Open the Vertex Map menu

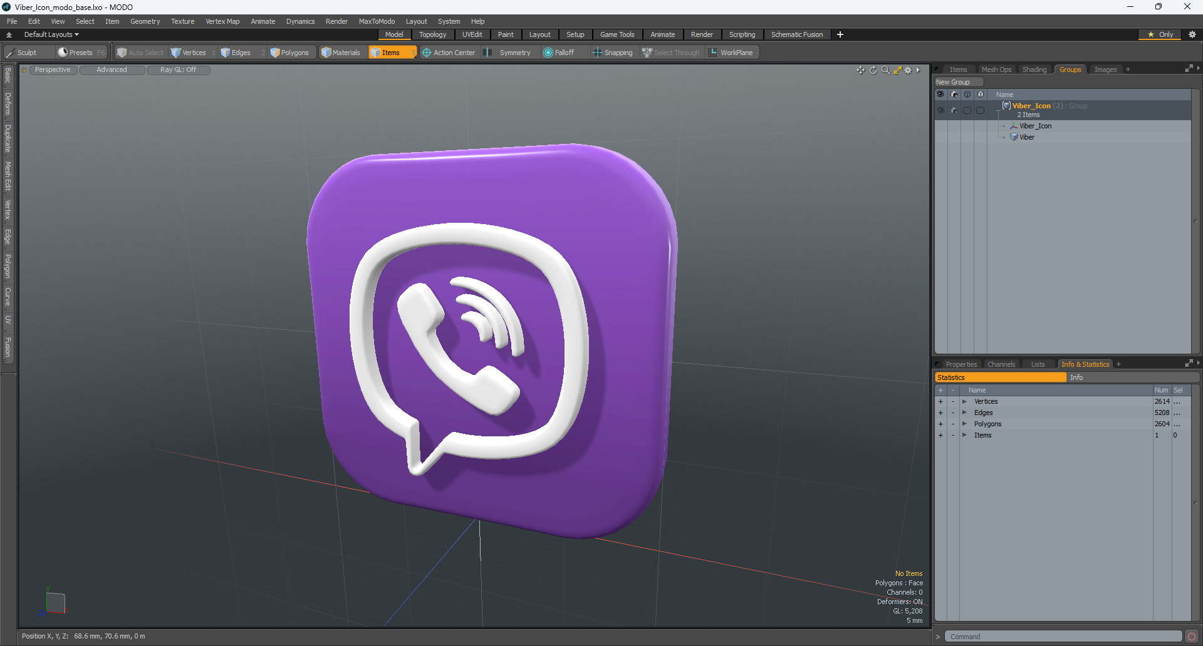click(222, 21)
